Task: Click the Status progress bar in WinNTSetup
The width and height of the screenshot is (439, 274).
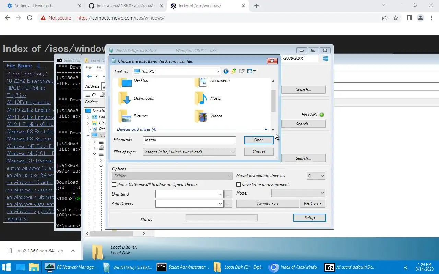Action: pyautogui.click(x=221, y=218)
